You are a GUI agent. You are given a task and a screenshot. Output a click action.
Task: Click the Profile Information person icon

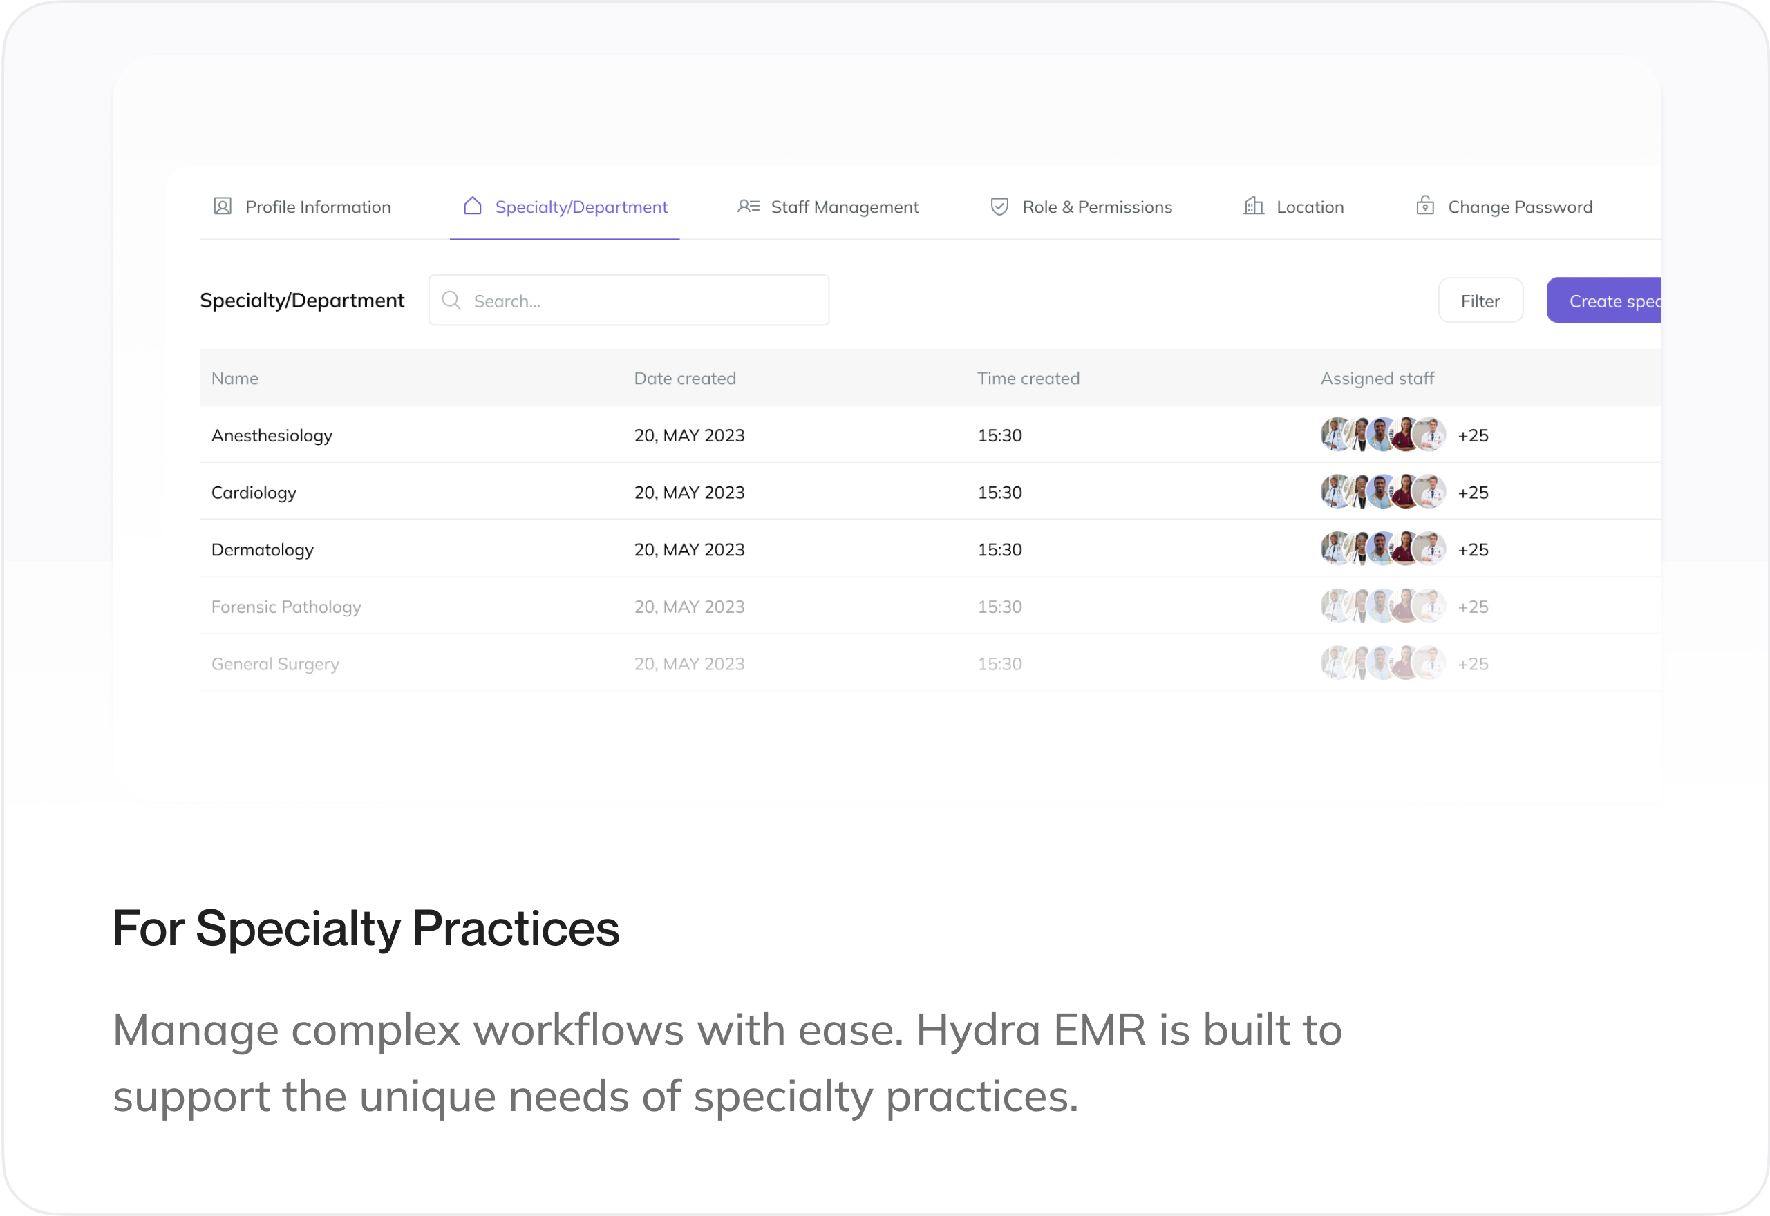[x=223, y=207]
